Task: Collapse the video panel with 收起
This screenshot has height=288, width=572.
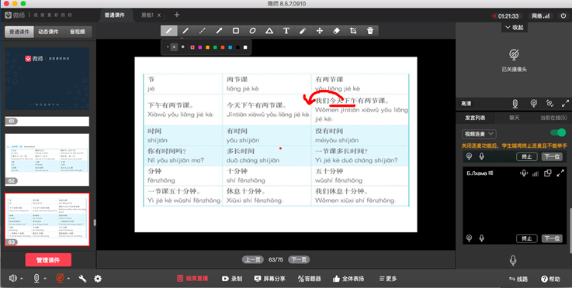Action: coord(514,27)
